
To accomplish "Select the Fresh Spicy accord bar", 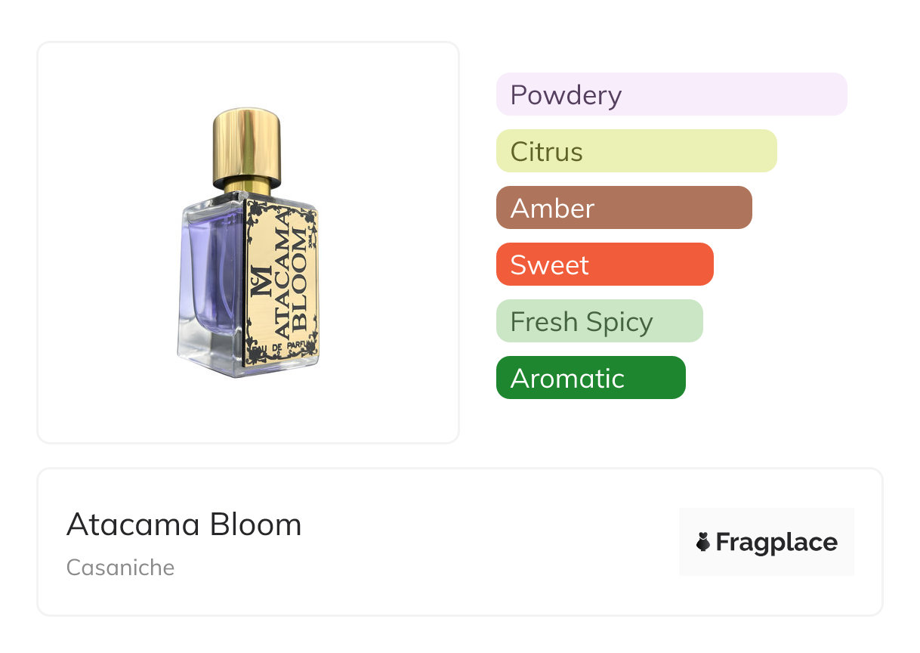I will click(x=599, y=321).
